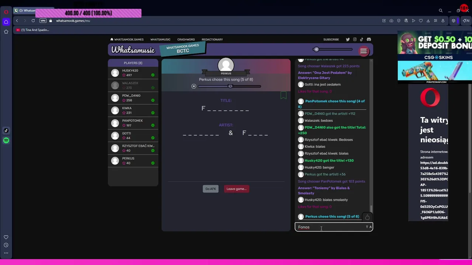Click the Whatsamusic logo
472x265 pixels.
pyautogui.click(x=133, y=50)
